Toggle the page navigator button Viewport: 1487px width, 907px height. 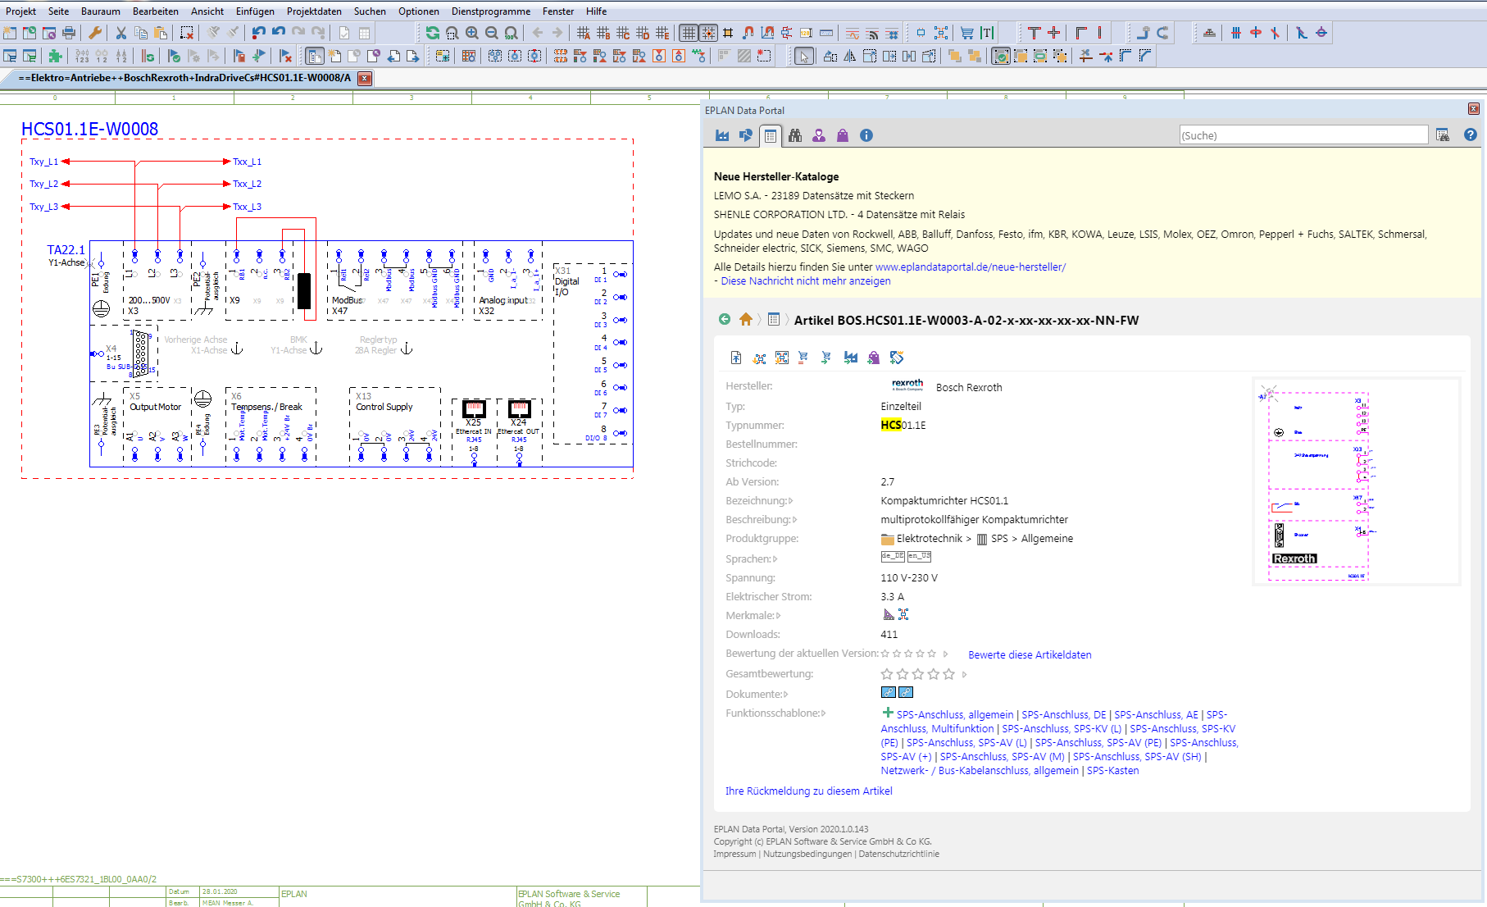pos(315,57)
